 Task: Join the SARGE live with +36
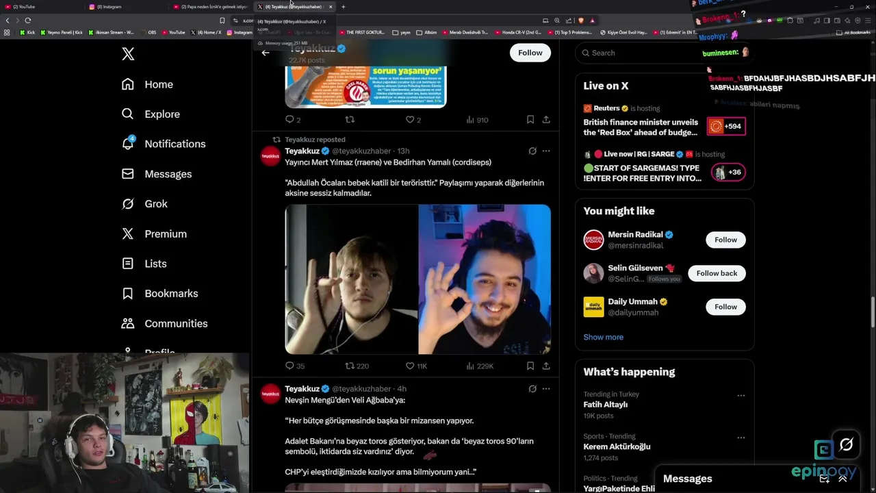[728, 172]
